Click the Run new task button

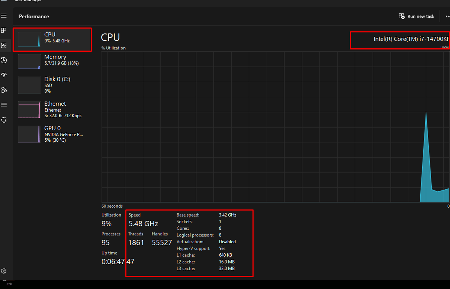pos(416,16)
